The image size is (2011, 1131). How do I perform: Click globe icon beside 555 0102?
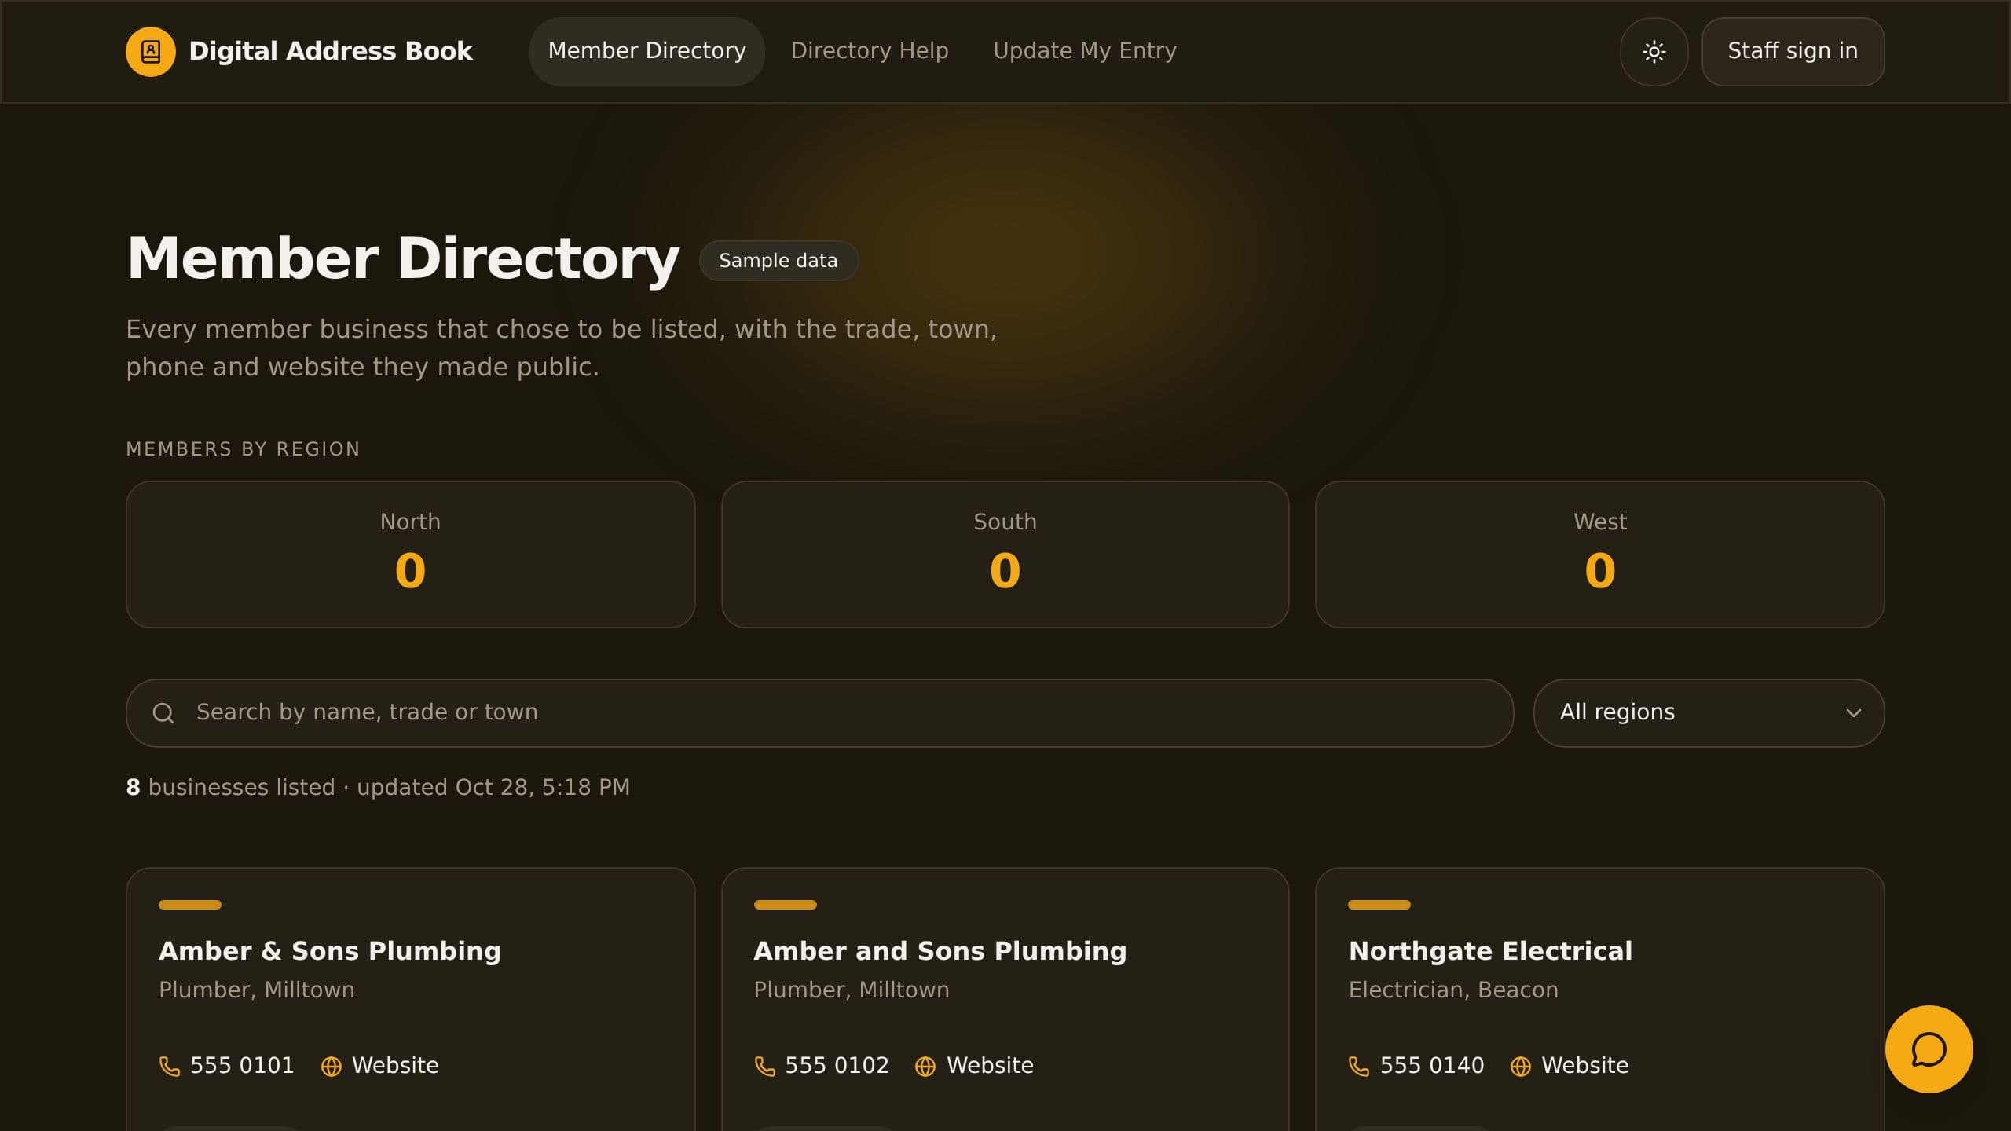(x=925, y=1066)
